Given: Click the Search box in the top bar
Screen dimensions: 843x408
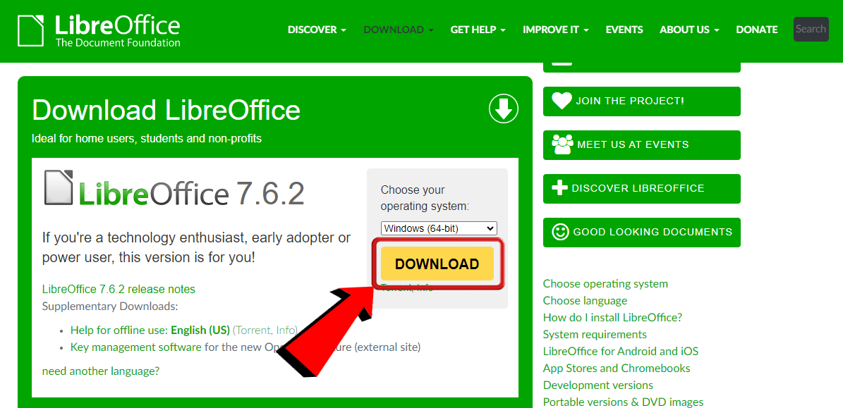Looking at the screenshot, I should 811,29.
